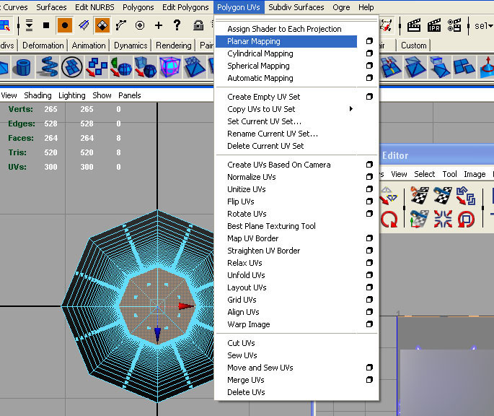Viewport: 494px width, 416px height.
Task: Open the UV Editor Select menu
Action: pos(424,174)
